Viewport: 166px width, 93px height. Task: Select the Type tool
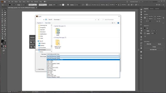click(x=2, y=17)
